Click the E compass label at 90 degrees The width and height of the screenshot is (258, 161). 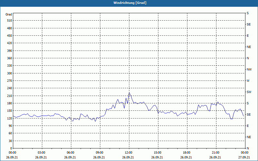tap(248, 126)
